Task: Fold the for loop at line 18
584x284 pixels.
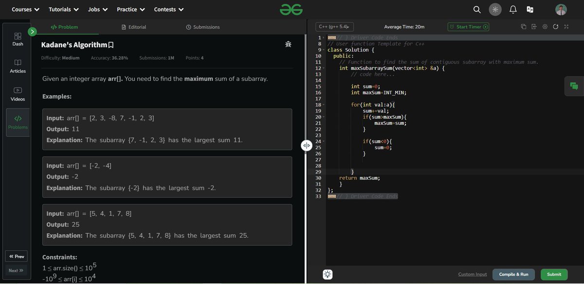Action: (x=324, y=105)
